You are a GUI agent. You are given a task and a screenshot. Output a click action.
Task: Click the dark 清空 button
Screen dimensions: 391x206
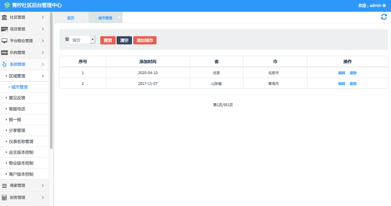point(124,40)
